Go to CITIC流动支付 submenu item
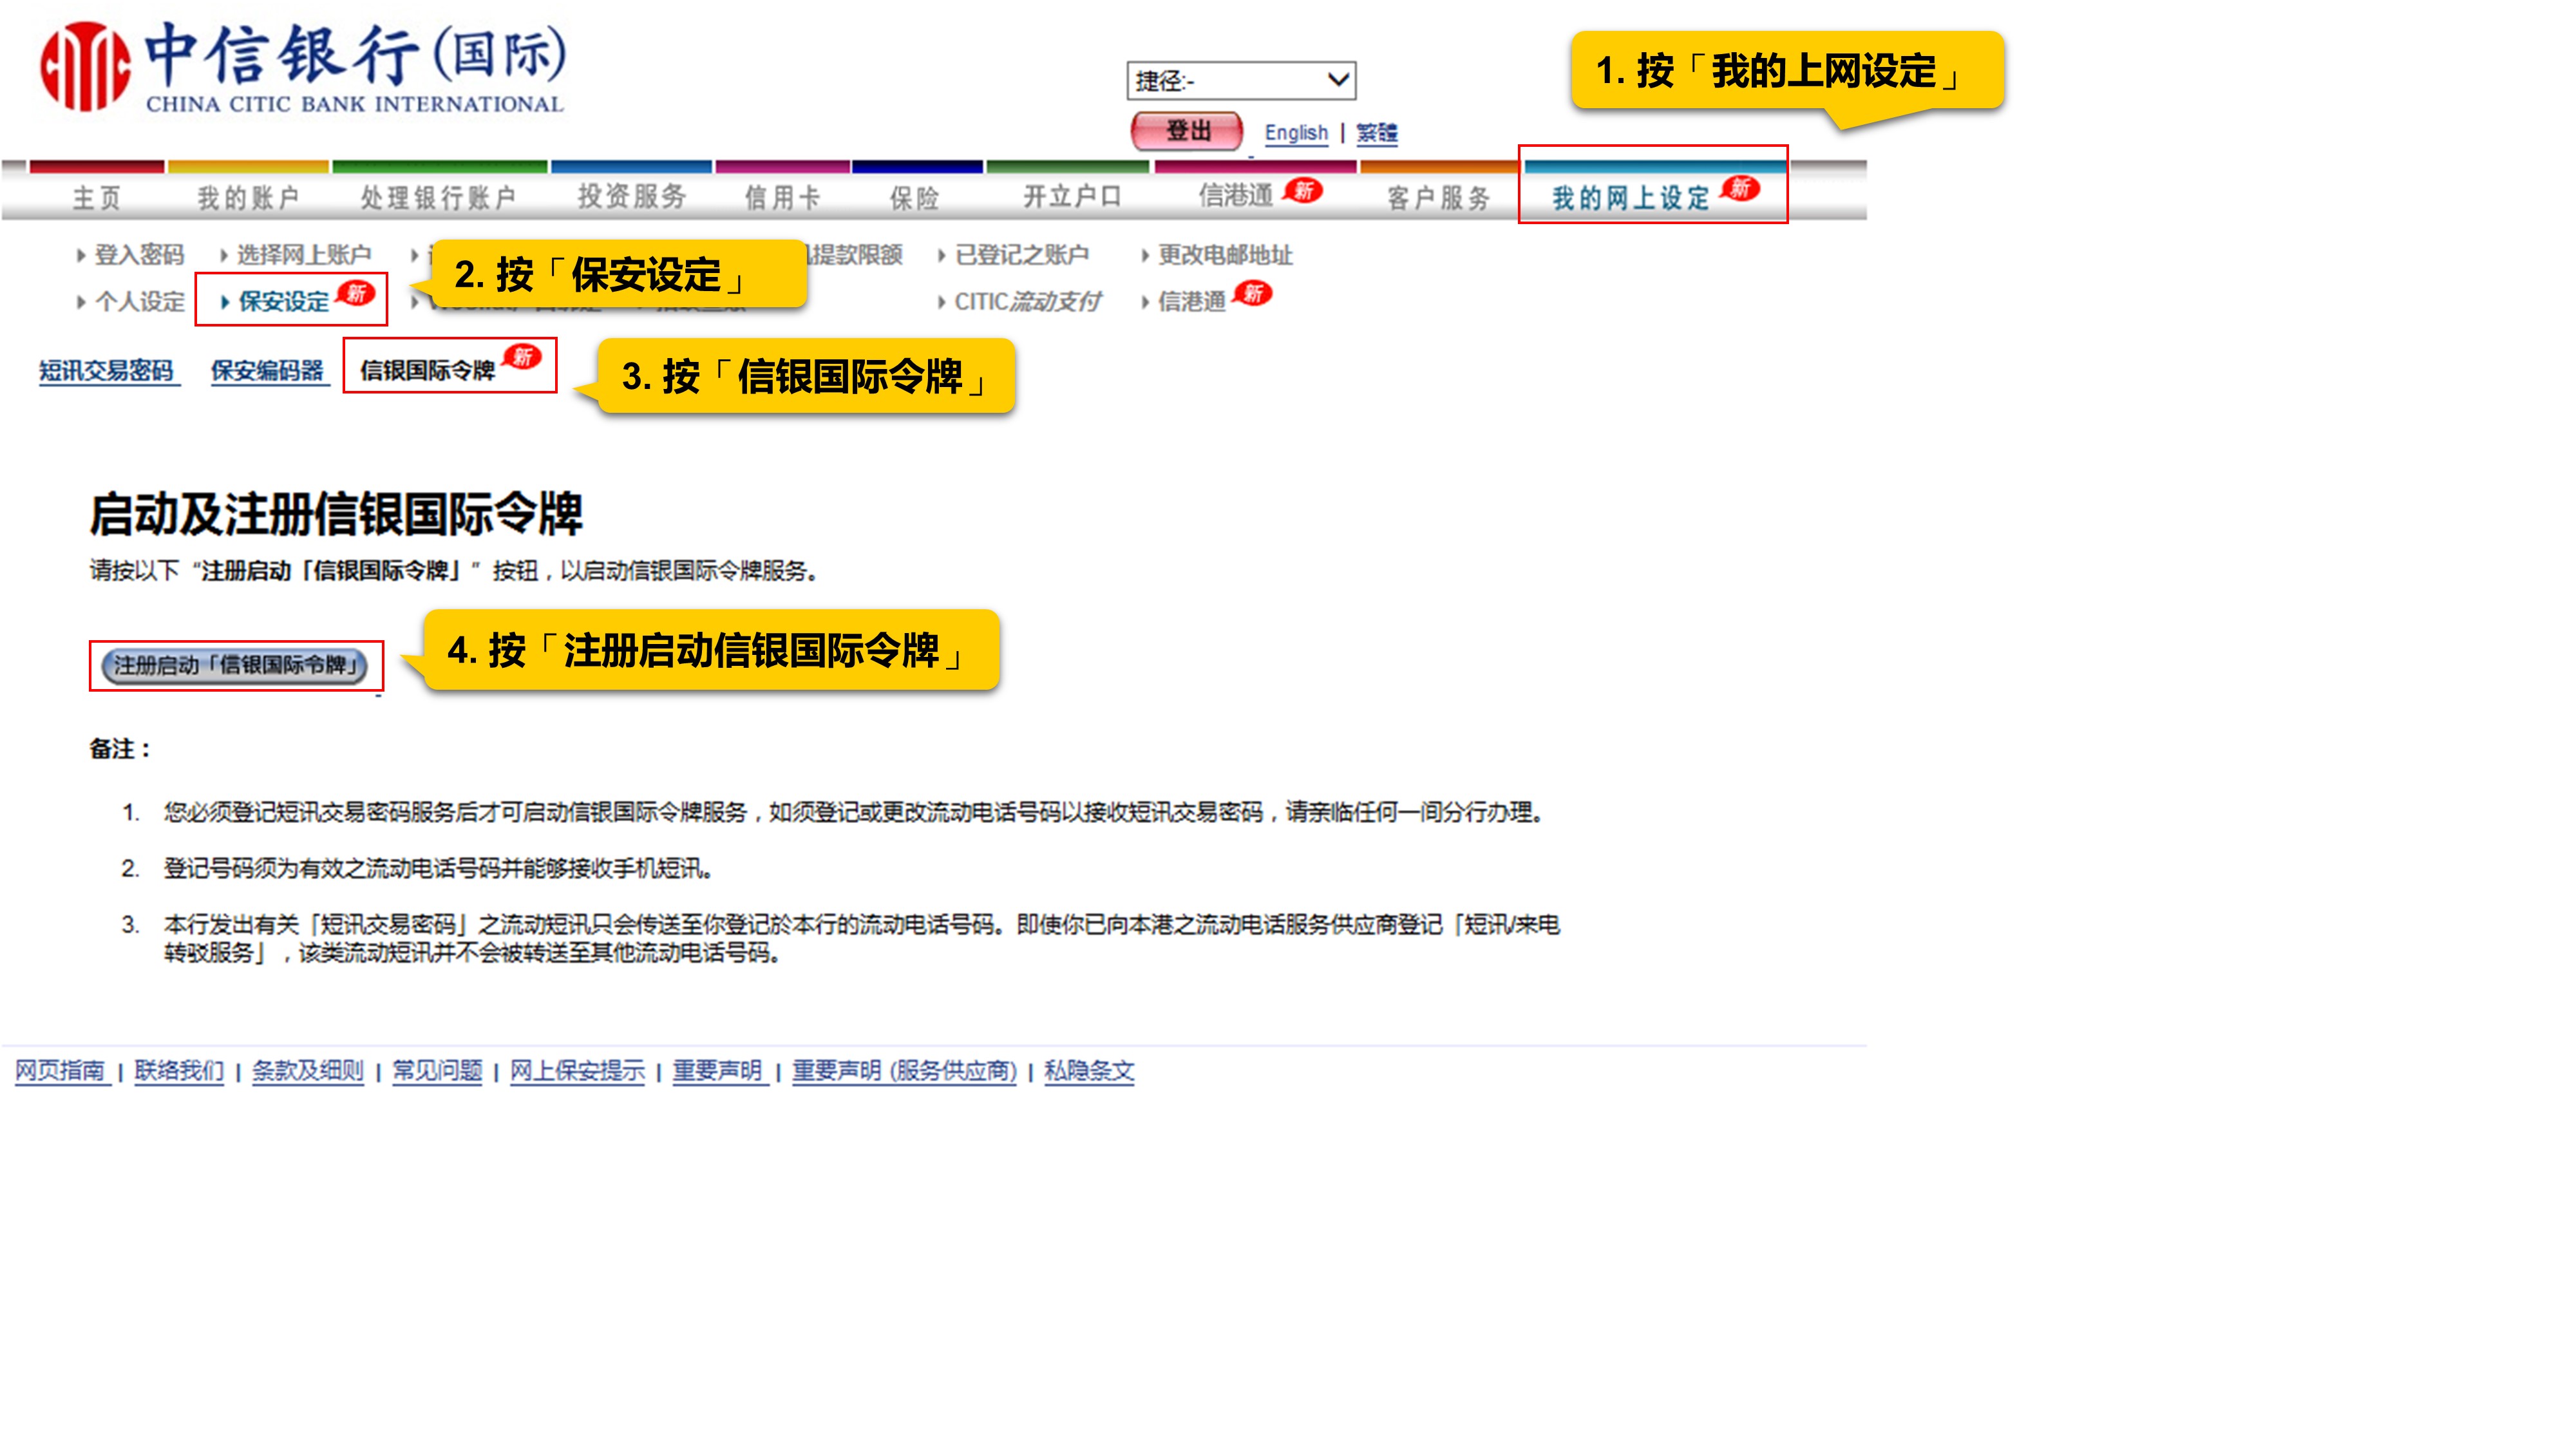 tap(1028, 301)
